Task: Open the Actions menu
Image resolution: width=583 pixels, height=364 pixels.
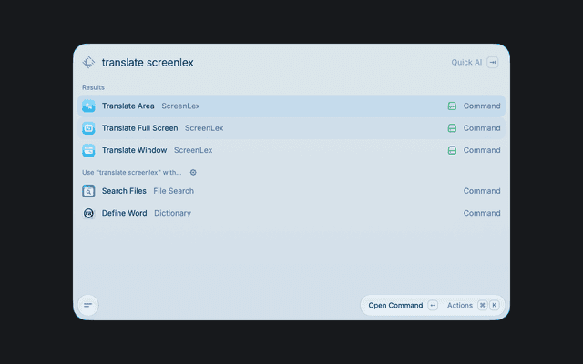Action: 459,306
